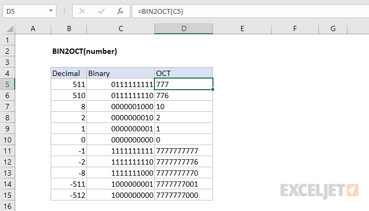Select cell with binary 0000000000
Screen dimensions: 369x211
coord(121,140)
